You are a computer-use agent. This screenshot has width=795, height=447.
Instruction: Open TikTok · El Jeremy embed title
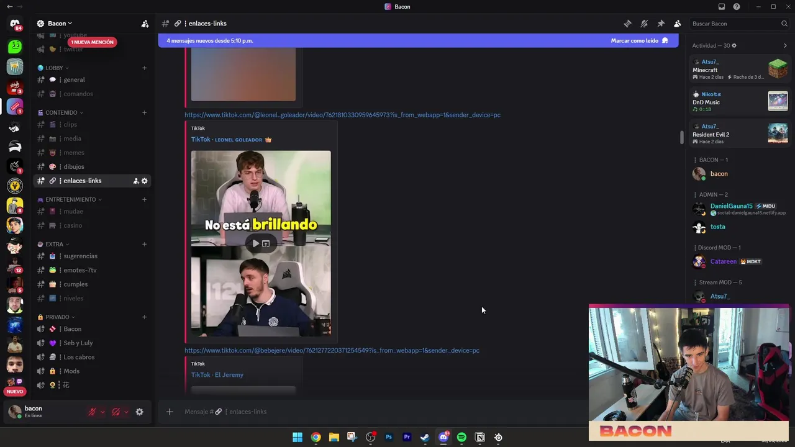(217, 375)
